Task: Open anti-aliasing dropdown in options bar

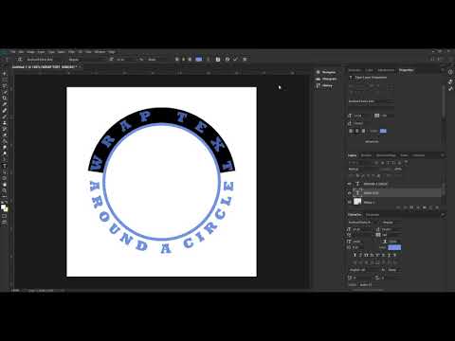Action: point(156,59)
